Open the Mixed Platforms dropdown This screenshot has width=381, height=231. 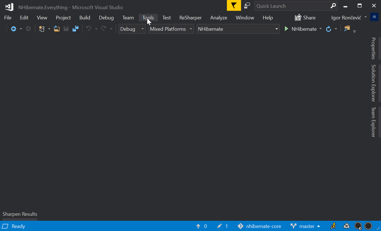point(171,29)
